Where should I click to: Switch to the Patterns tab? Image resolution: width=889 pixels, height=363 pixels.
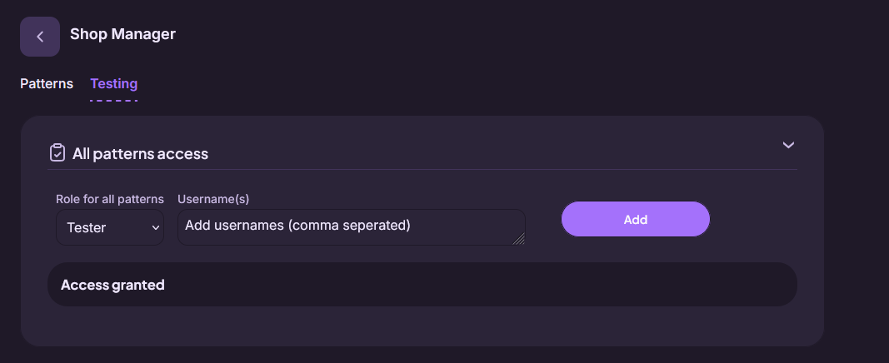(x=47, y=84)
